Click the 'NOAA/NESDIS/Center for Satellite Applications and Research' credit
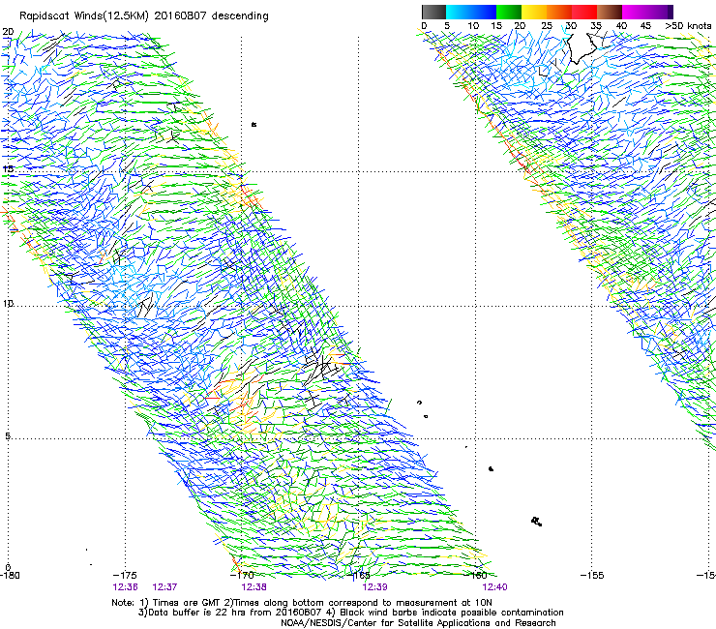The width and height of the screenshot is (716, 629). pyautogui.click(x=418, y=623)
